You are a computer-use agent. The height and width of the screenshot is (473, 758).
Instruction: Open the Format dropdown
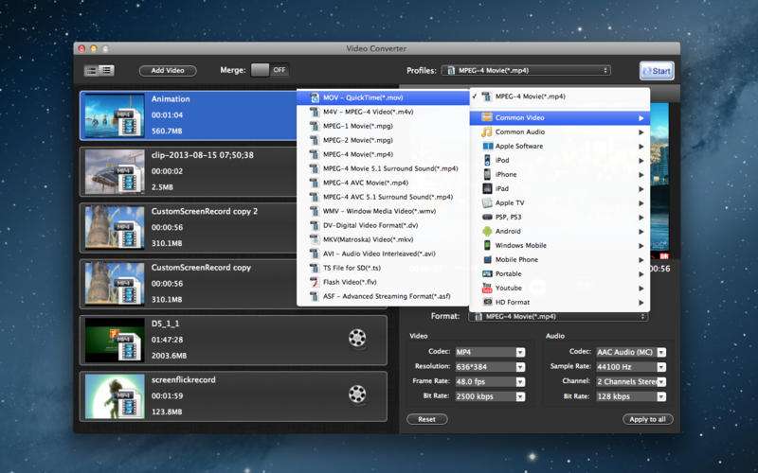pyautogui.click(x=558, y=317)
